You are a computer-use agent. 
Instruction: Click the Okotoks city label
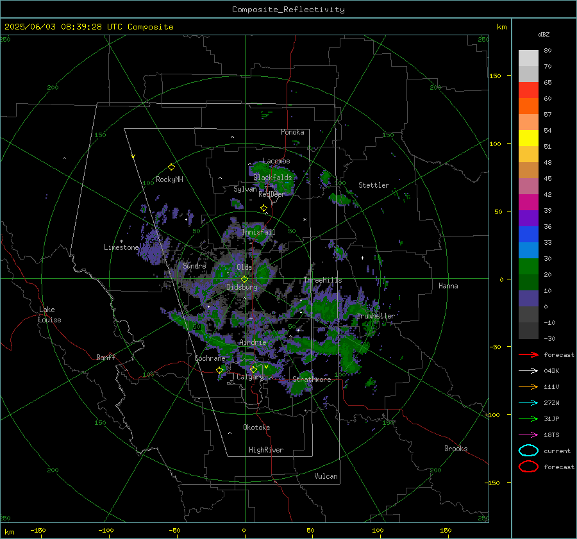point(256,427)
